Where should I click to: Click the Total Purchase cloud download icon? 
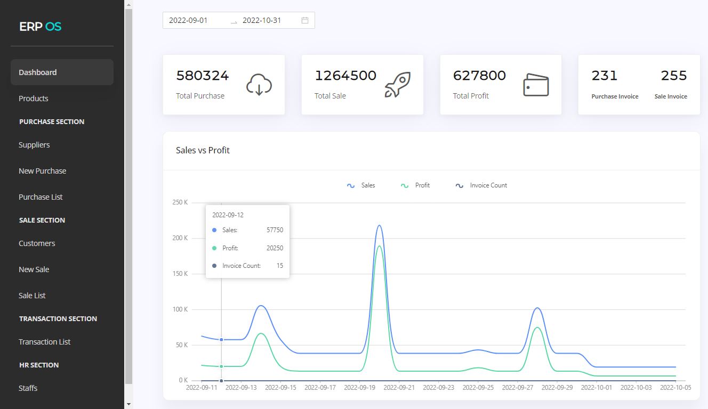coord(259,85)
